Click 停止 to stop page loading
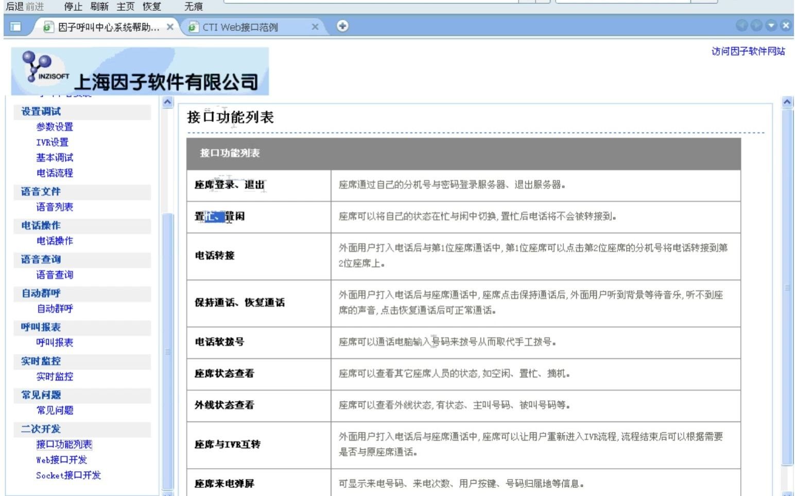Screen dimensions: 795x496 73,7
